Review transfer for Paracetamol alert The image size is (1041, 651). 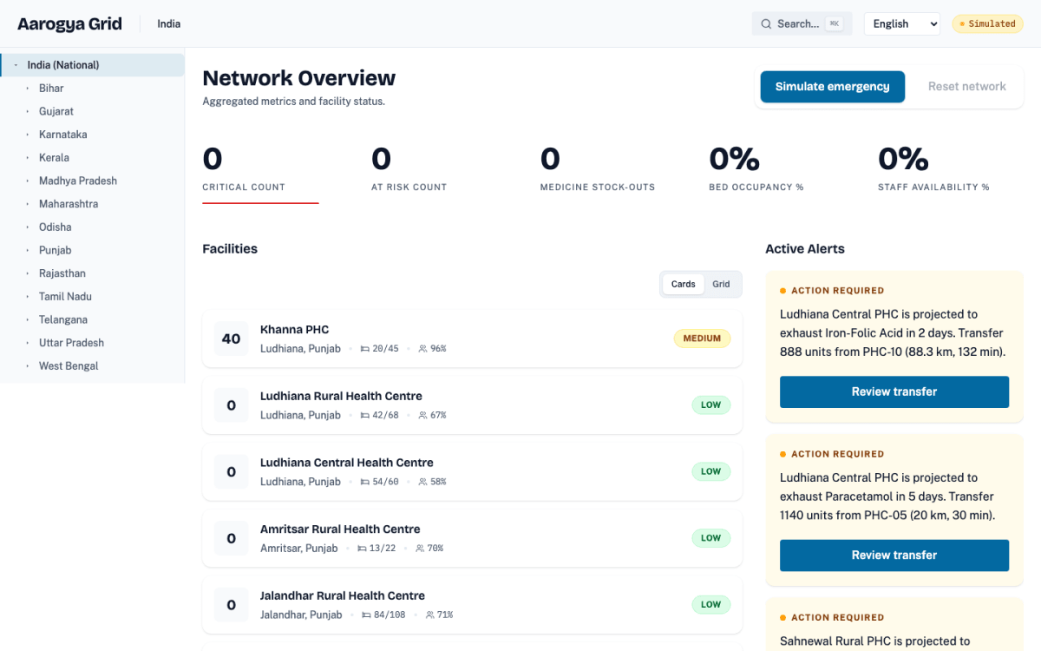point(894,556)
